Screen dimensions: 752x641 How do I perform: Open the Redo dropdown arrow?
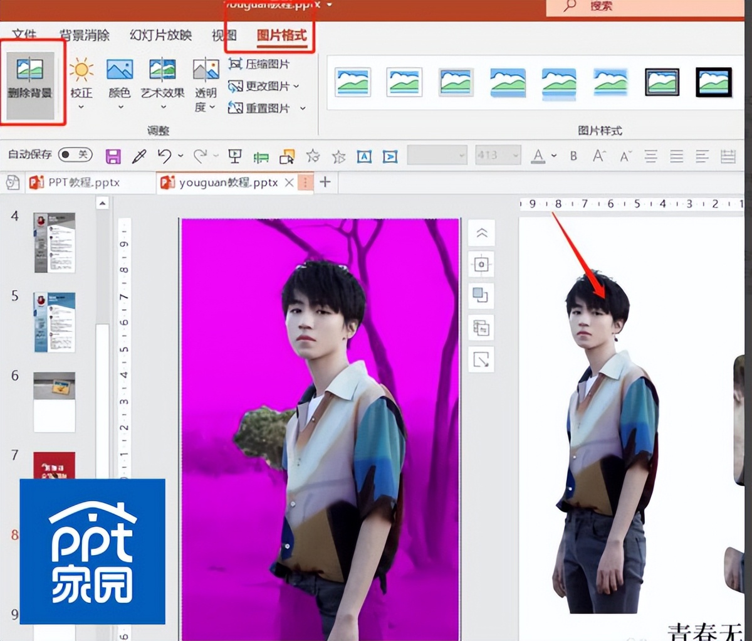(x=216, y=156)
